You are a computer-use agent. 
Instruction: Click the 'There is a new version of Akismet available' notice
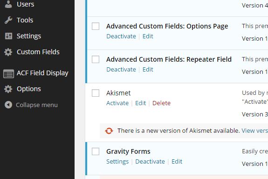coord(179,131)
